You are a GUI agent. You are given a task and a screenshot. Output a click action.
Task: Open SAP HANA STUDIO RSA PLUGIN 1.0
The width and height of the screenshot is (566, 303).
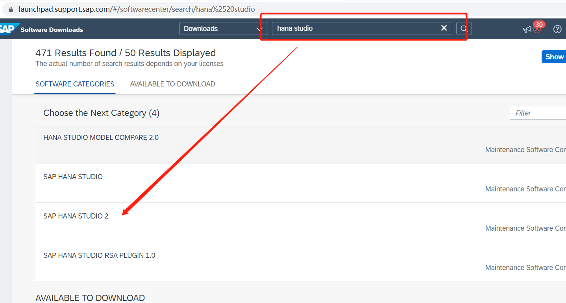(x=99, y=255)
